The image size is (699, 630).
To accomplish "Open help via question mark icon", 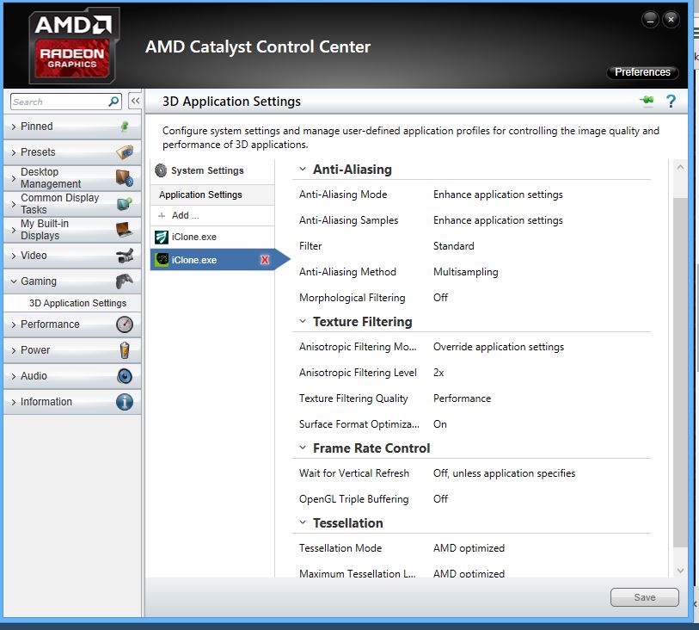I will coord(671,102).
